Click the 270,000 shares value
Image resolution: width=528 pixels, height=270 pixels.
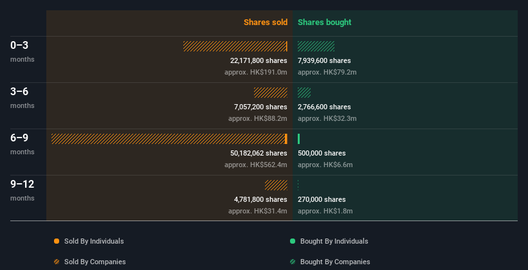[x=322, y=199]
